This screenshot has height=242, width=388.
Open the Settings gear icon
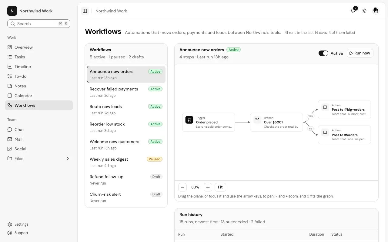[10, 224]
